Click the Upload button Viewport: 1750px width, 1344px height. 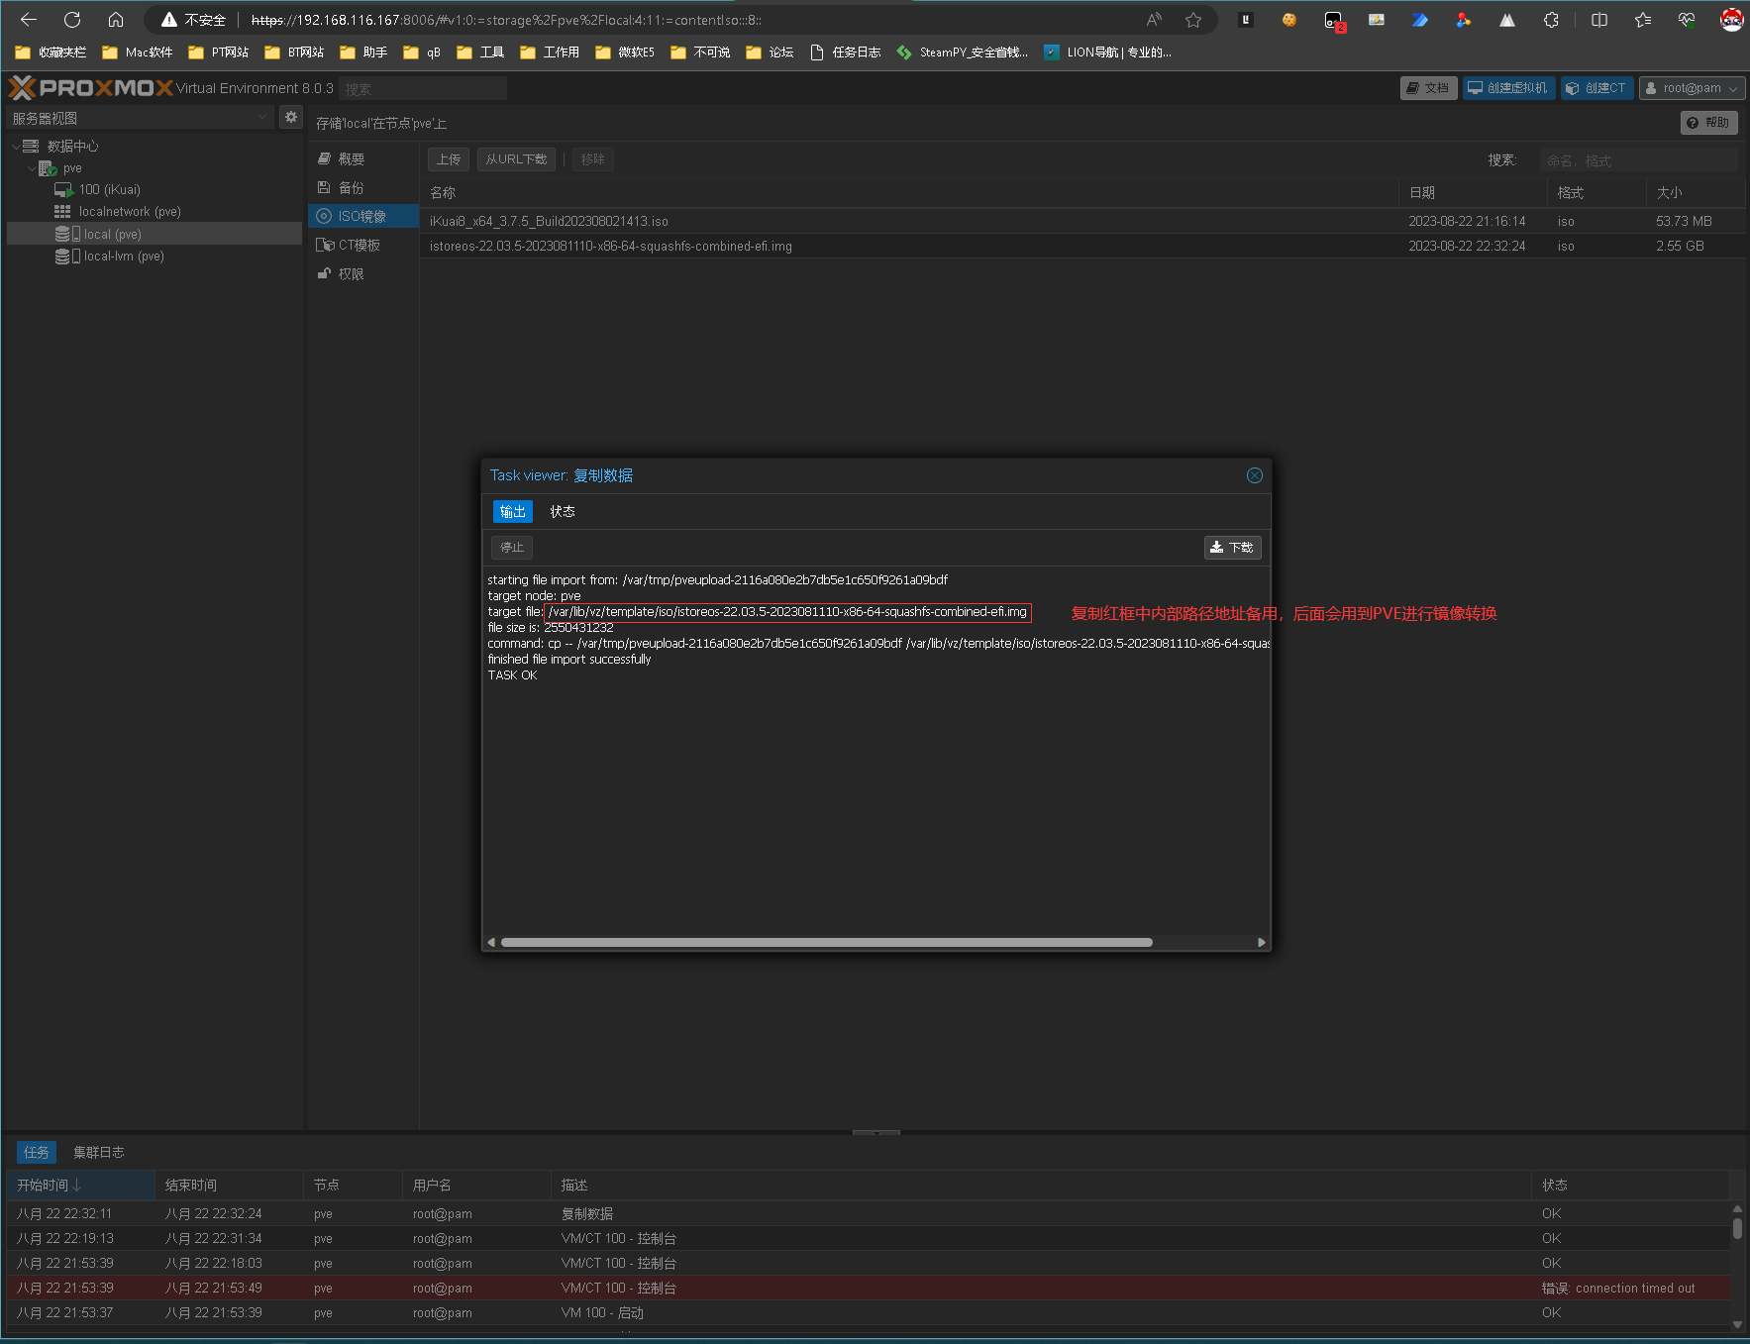(x=449, y=159)
